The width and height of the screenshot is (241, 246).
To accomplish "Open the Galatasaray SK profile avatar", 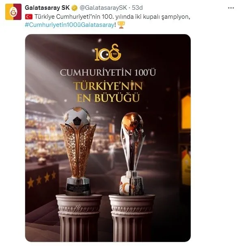I will [x=13, y=12].
